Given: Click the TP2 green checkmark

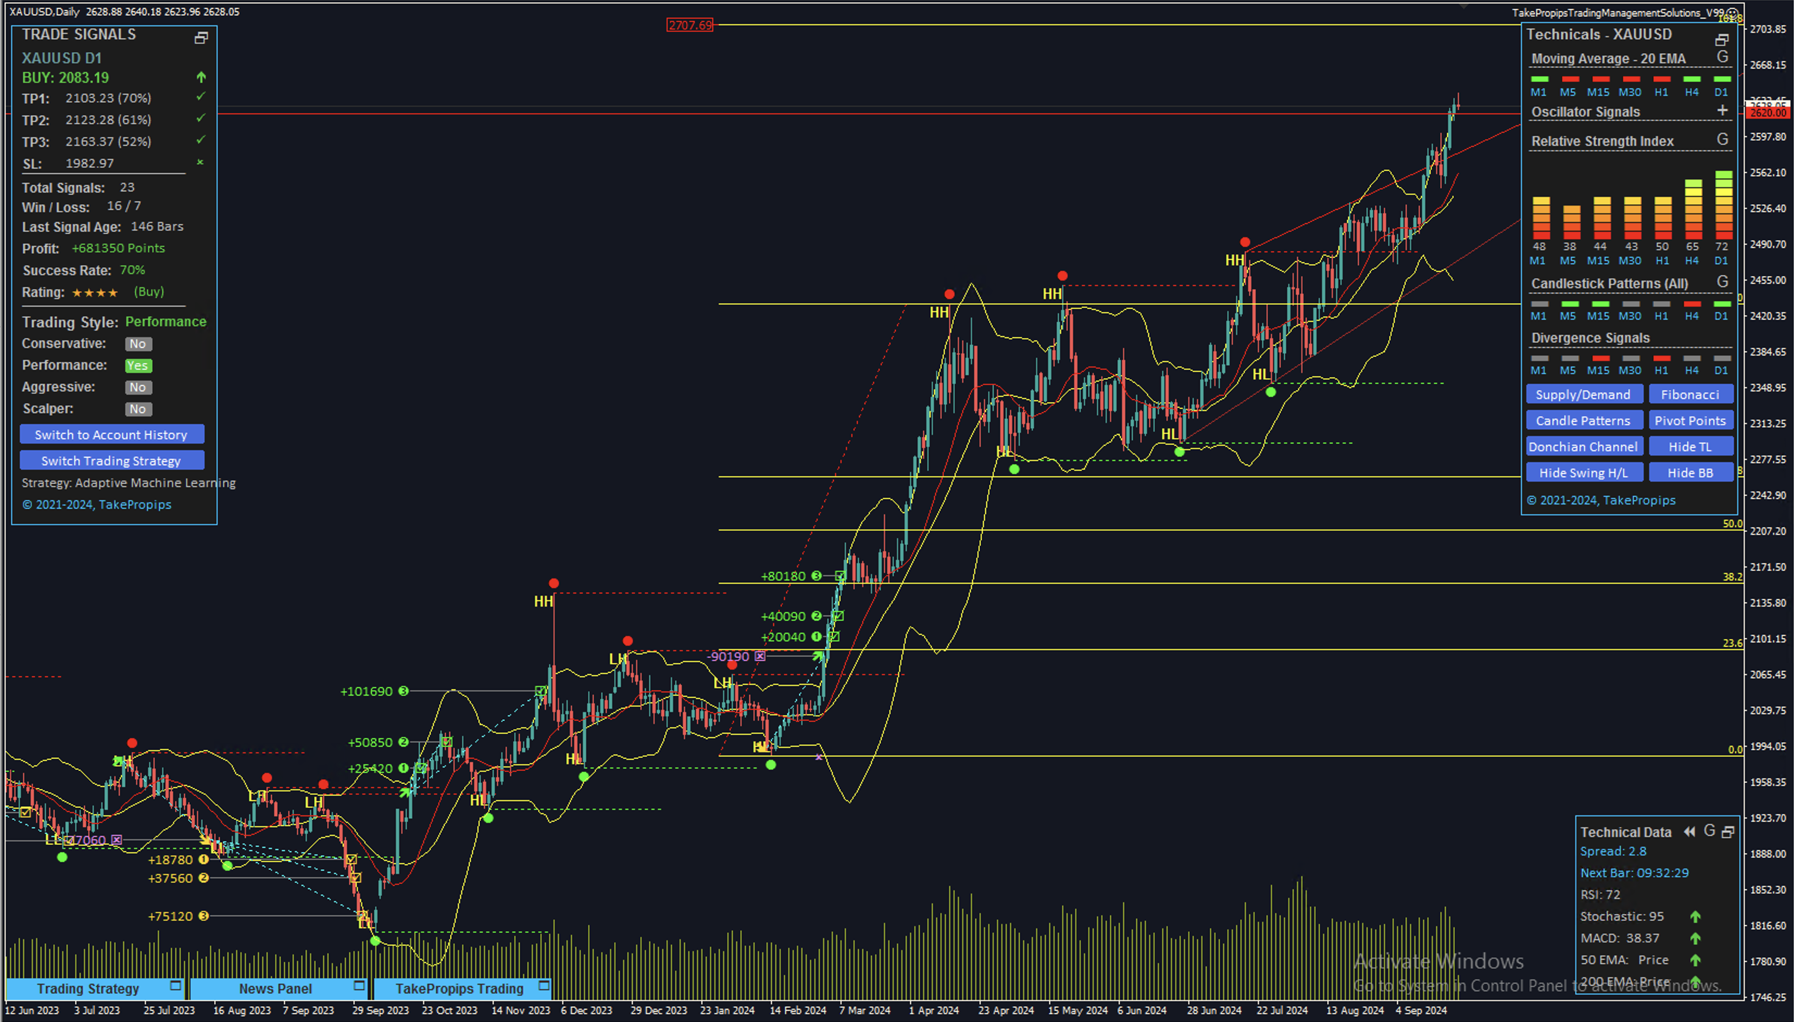Looking at the screenshot, I should pos(201,118).
